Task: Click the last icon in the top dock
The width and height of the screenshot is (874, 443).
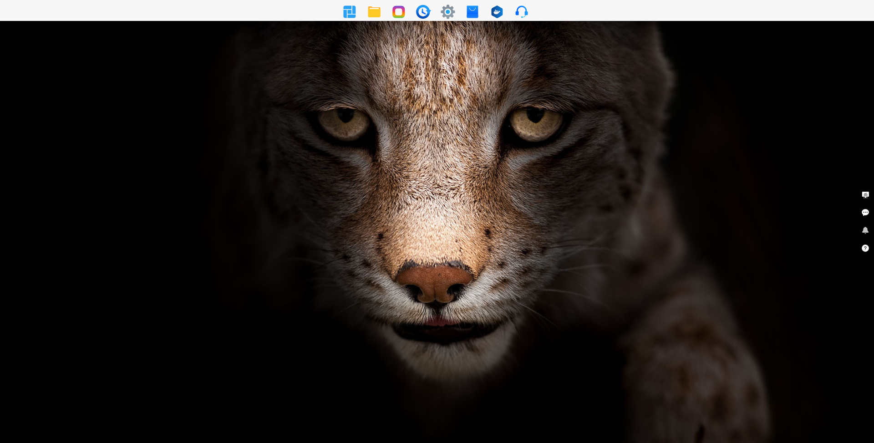Action: coord(522,12)
